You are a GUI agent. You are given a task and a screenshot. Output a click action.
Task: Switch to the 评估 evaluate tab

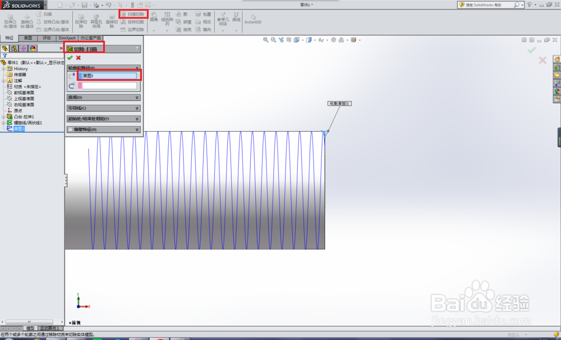point(47,38)
